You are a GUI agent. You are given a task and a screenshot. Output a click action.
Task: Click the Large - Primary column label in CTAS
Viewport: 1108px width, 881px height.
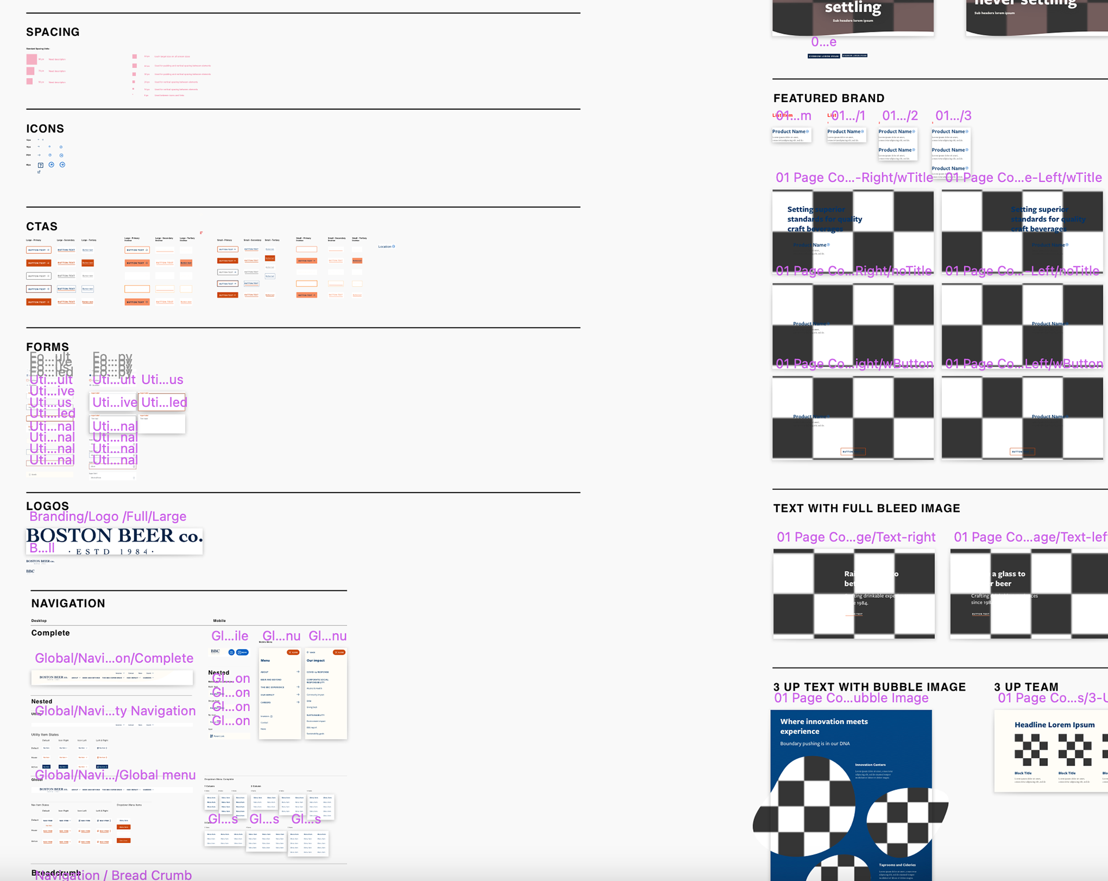[33, 240]
